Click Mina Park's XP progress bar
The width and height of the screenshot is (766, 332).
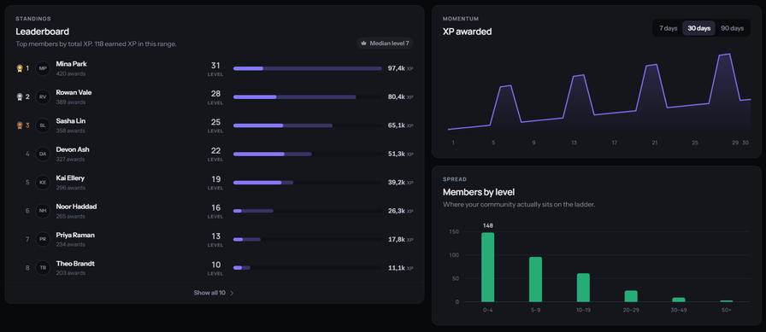coord(308,69)
